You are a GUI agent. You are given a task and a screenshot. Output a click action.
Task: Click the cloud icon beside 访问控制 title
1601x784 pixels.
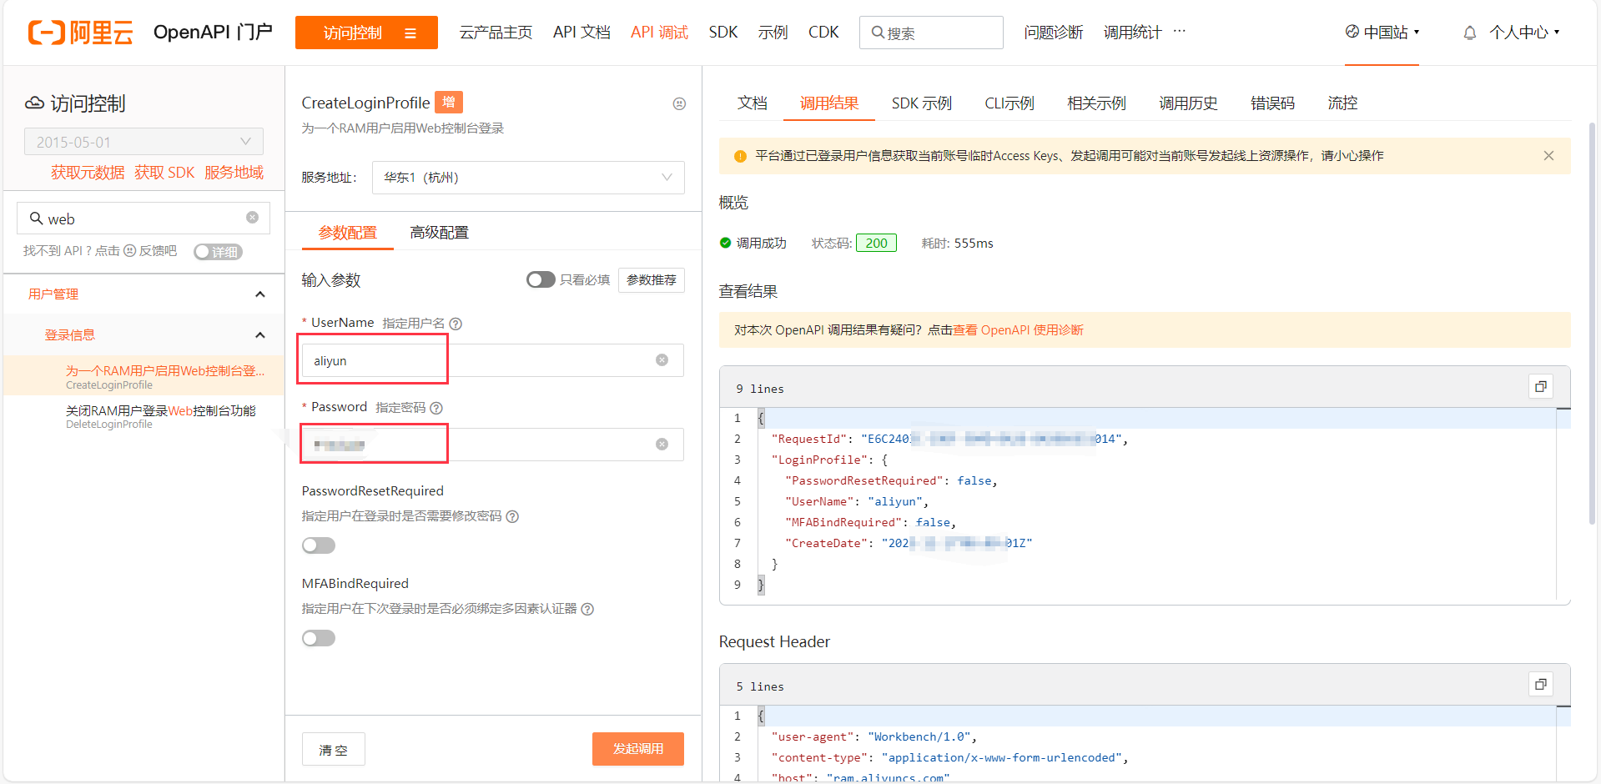point(34,103)
